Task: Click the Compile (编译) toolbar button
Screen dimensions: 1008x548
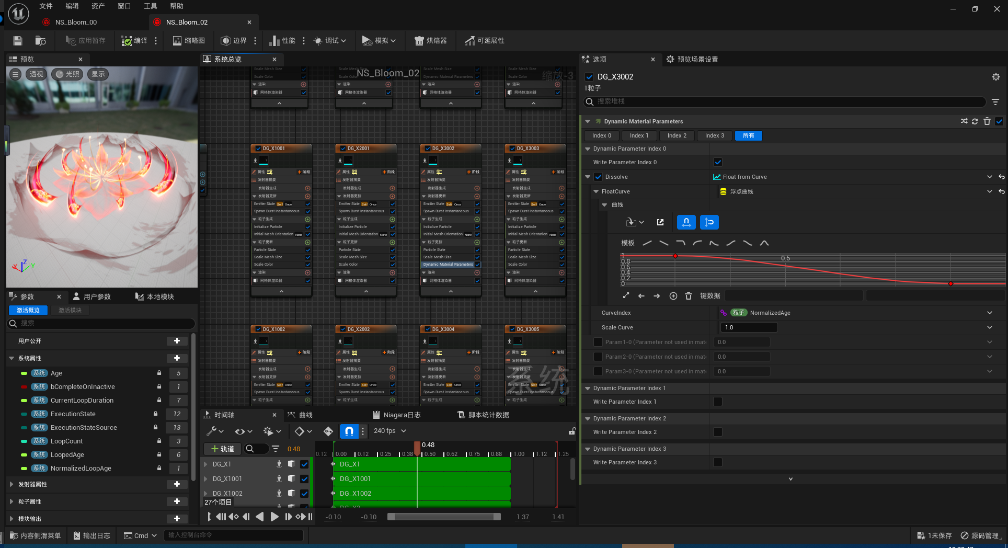Action: click(134, 41)
